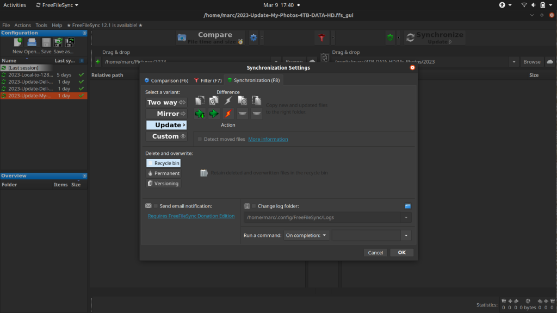Click the green plus add folder pair icon
Image resolution: width=557 pixels, height=313 pixels.
98,62
